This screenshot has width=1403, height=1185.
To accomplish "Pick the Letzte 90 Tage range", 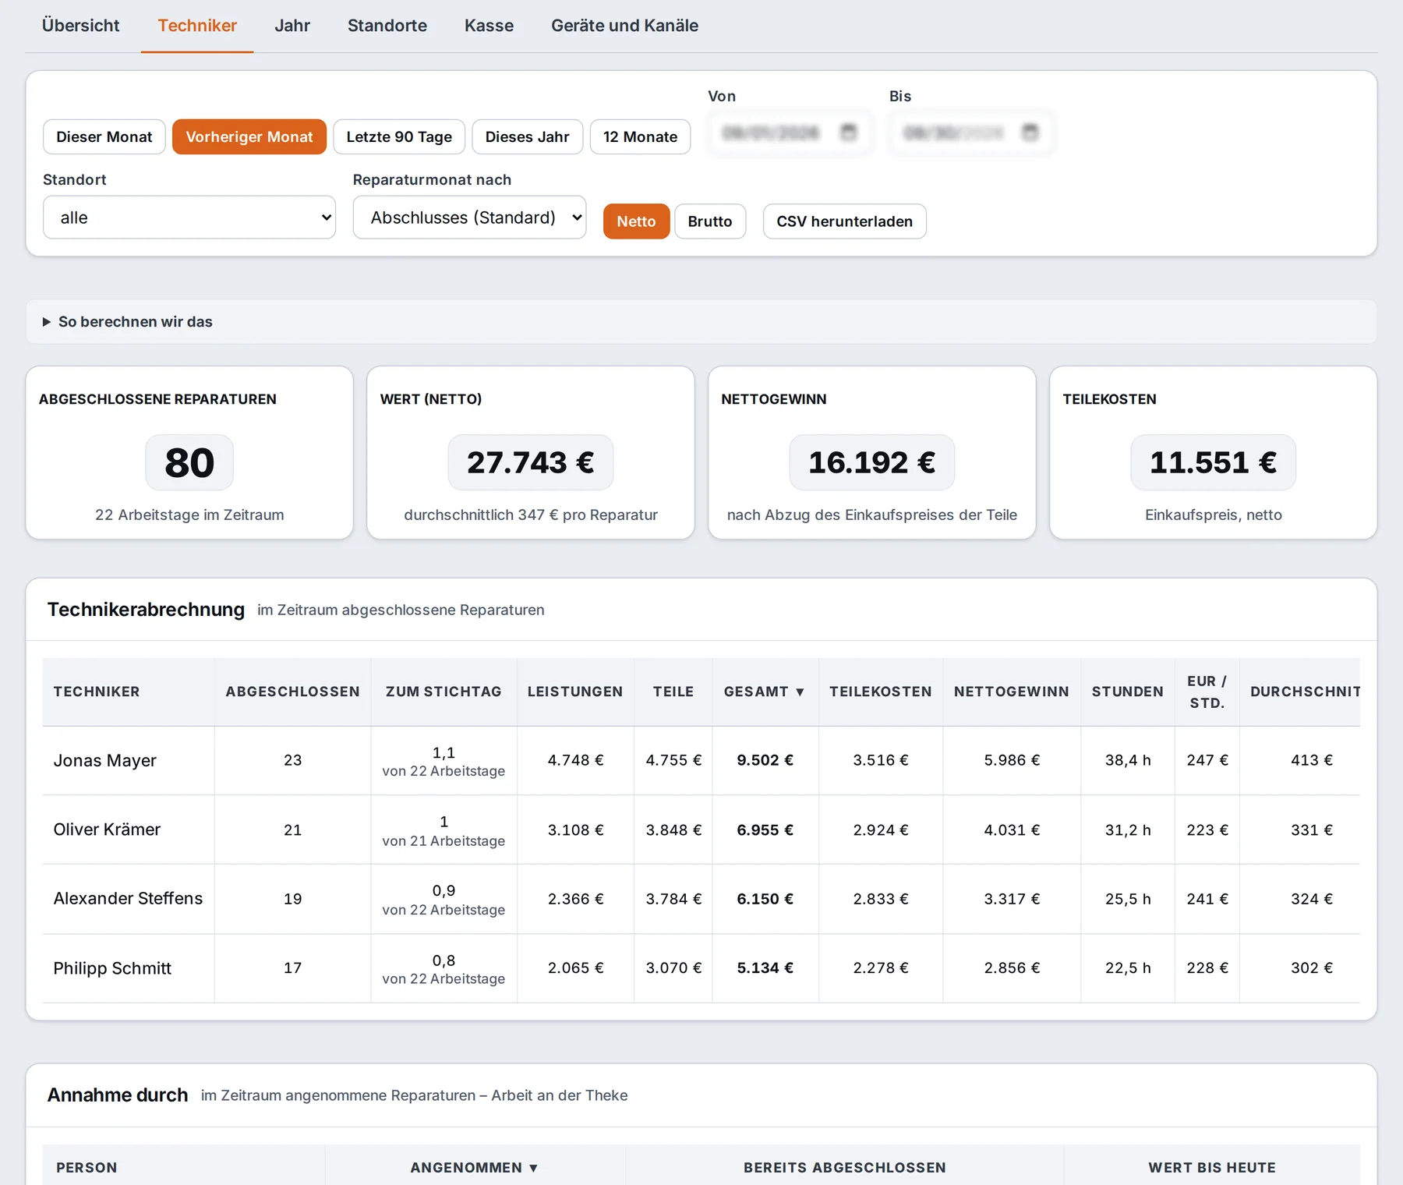I will click(399, 136).
